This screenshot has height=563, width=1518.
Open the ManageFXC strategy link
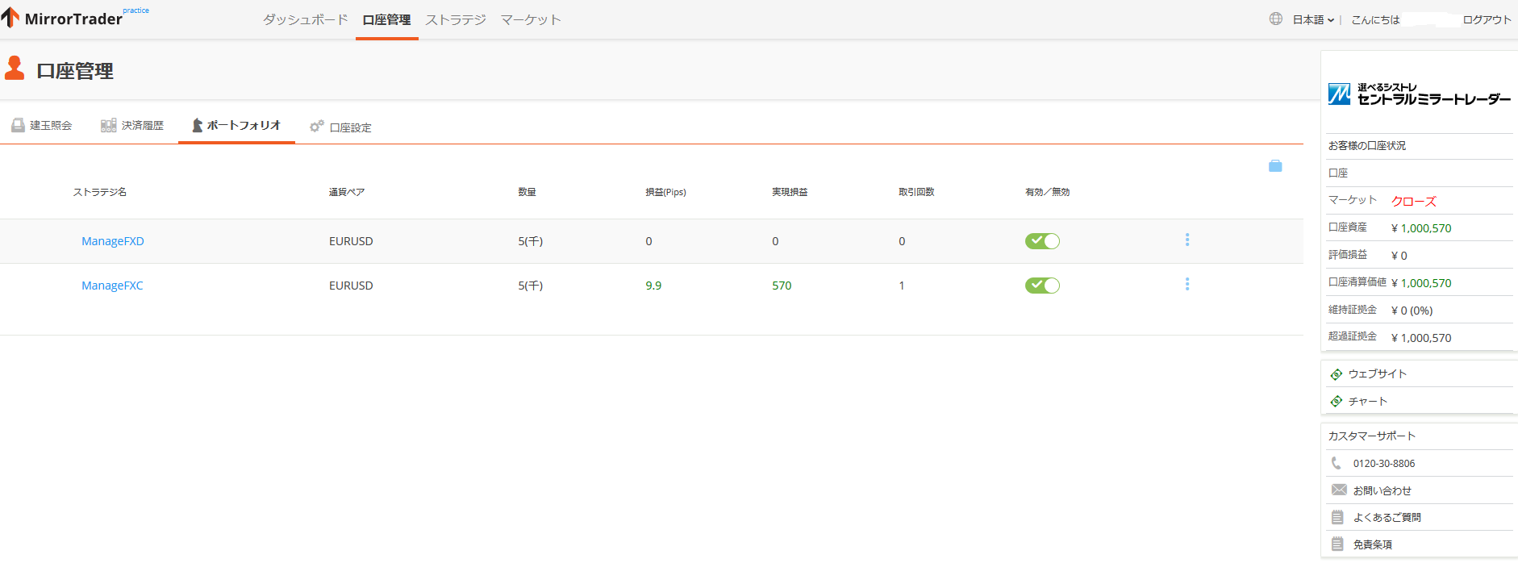pyautogui.click(x=112, y=286)
